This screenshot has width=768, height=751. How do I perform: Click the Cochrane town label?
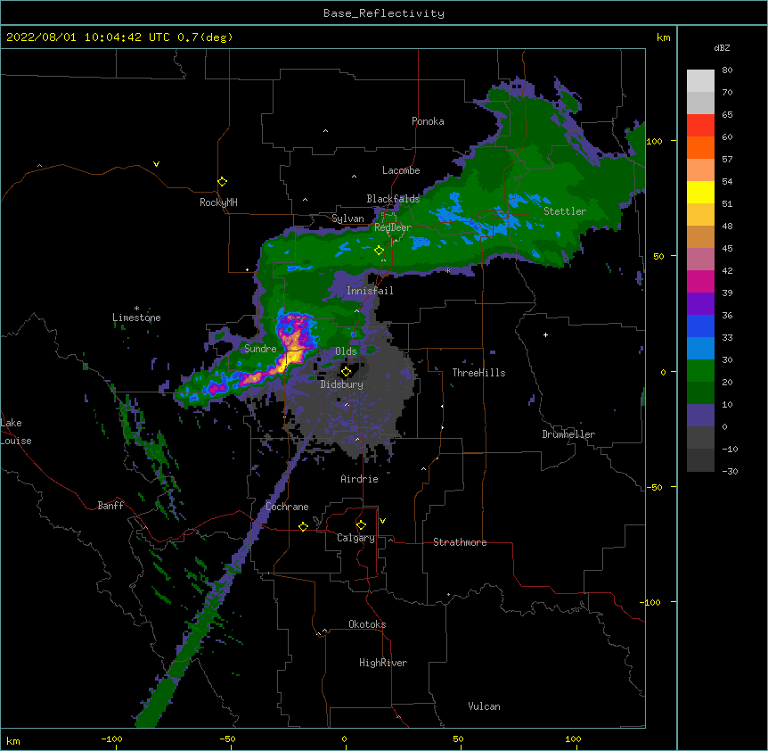(287, 507)
